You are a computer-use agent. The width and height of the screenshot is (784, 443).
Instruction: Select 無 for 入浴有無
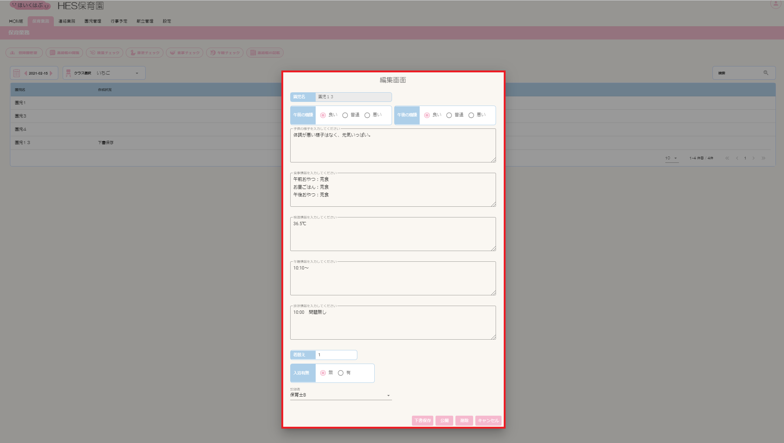(323, 373)
